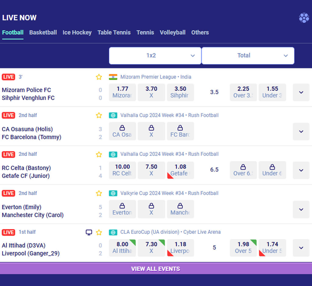Screen dimensions: 312x286
Task: Open the Others sports tab
Action: point(200,32)
